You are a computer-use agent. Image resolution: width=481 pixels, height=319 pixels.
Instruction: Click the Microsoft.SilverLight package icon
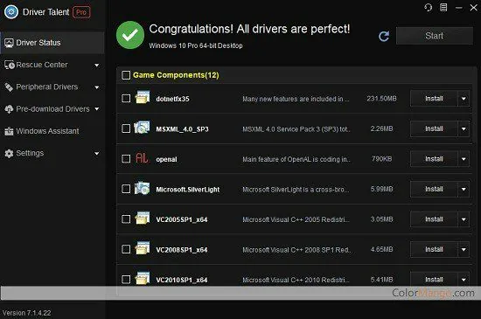(x=142, y=188)
